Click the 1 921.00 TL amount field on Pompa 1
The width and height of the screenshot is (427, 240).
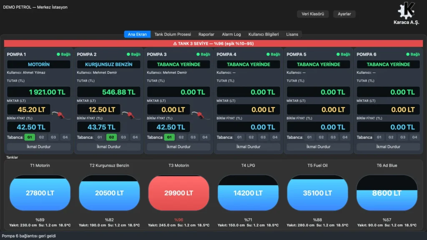tap(39, 92)
